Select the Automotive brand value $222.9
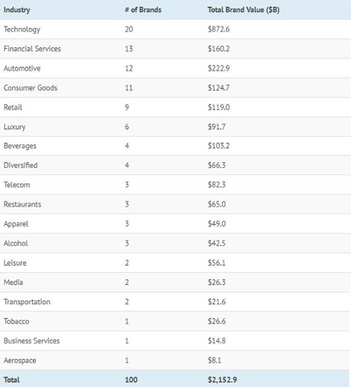The height and width of the screenshot is (387, 351). 219,68
